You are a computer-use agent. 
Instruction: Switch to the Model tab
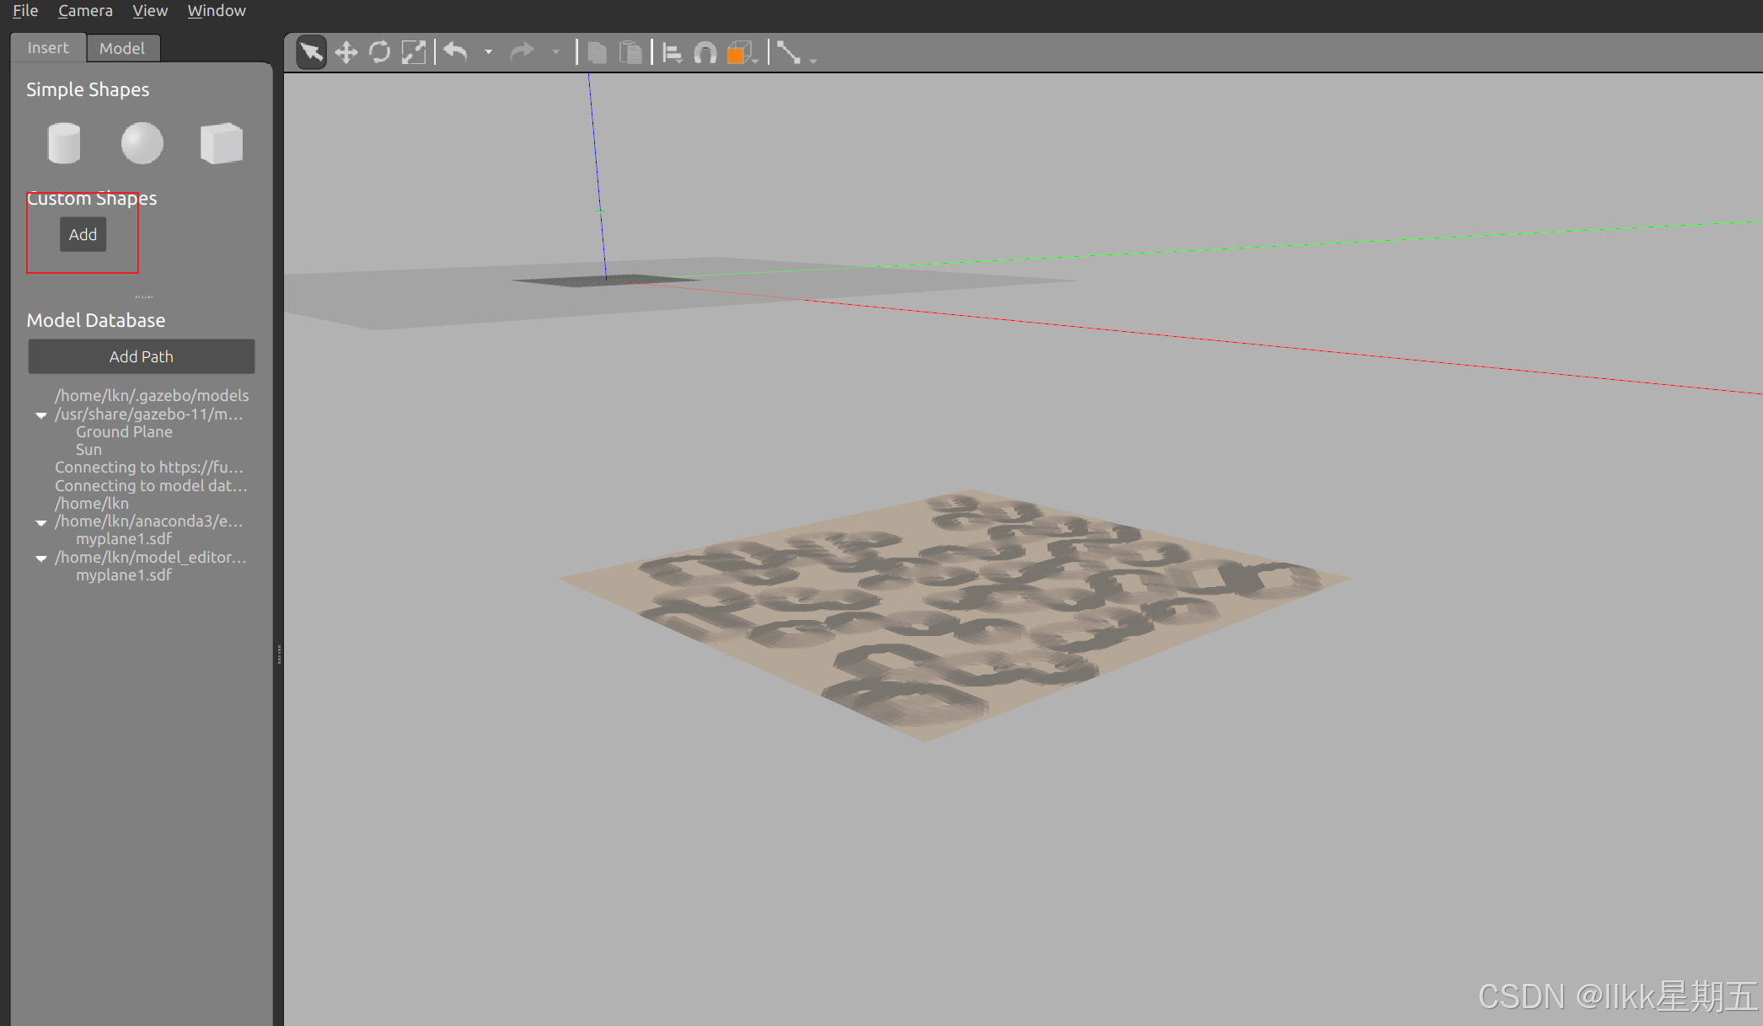click(122, 48)
